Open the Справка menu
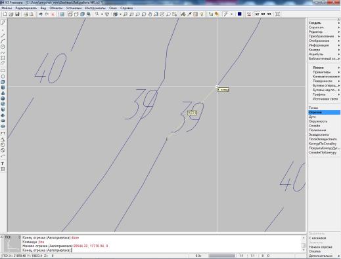Viewport: 341px width, 259px height. [126, 8]
